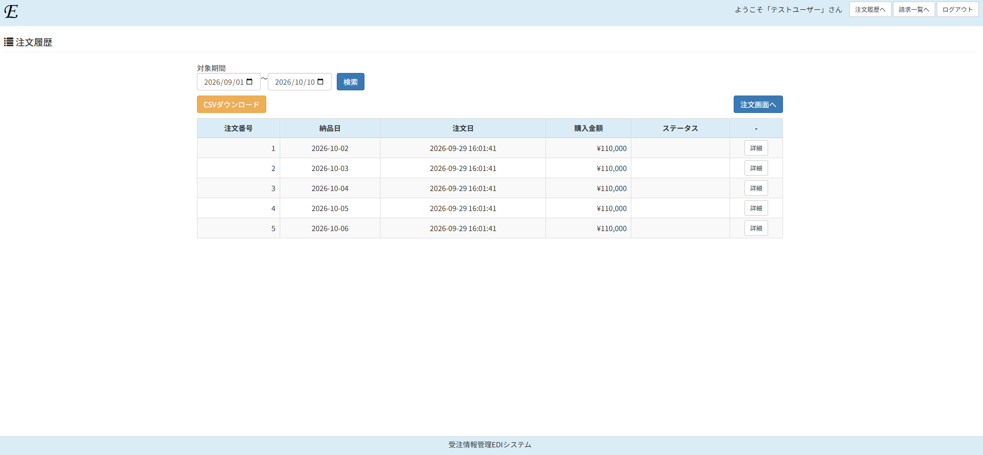The height and width of the screenshot is (455, 983).
Task: Open 詳細 for order number 3
Action: click(x=756, y=188)
